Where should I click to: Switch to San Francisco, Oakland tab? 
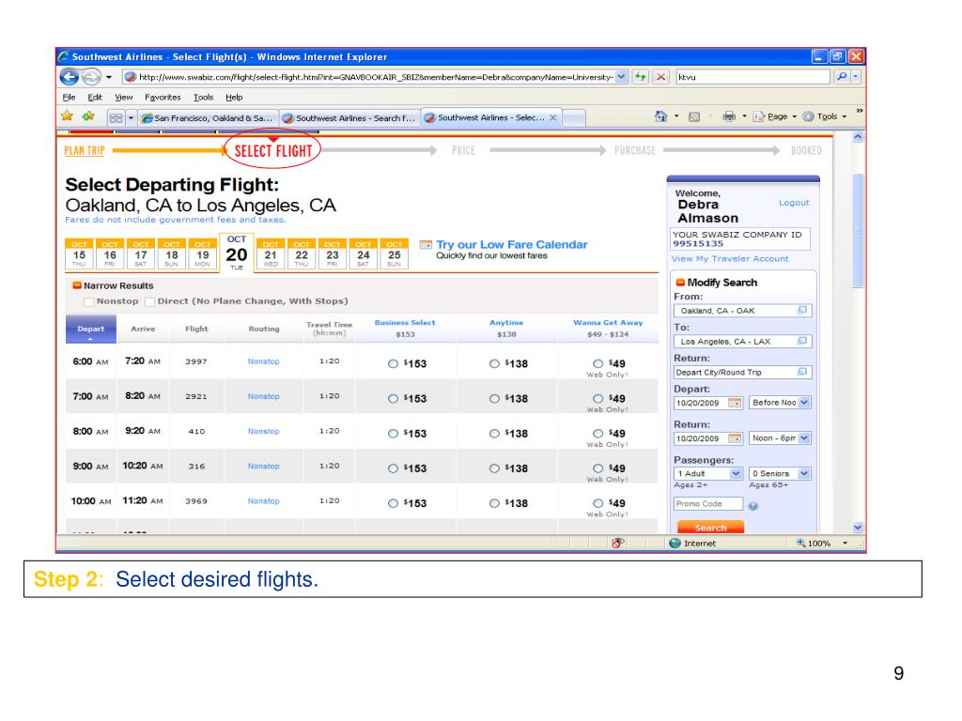tap(208, 117)
